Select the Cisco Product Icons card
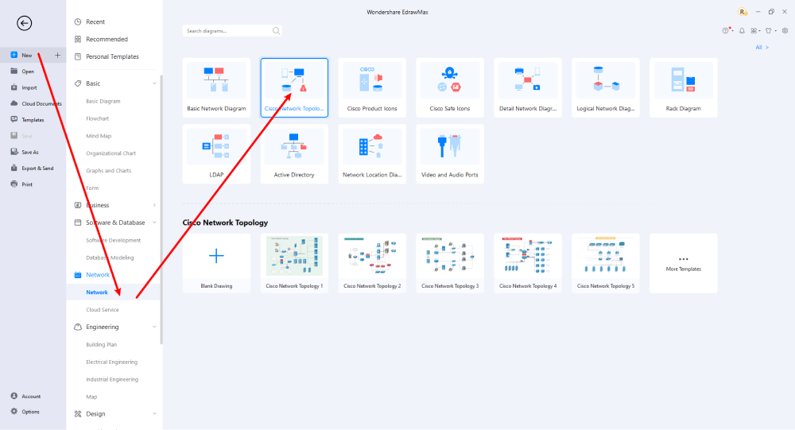Viewport: 795px width, 430px height. pos(372,87)
